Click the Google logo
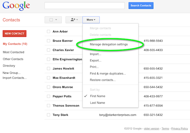Screen dimensions: 190x133 click(x=16, y=6)
